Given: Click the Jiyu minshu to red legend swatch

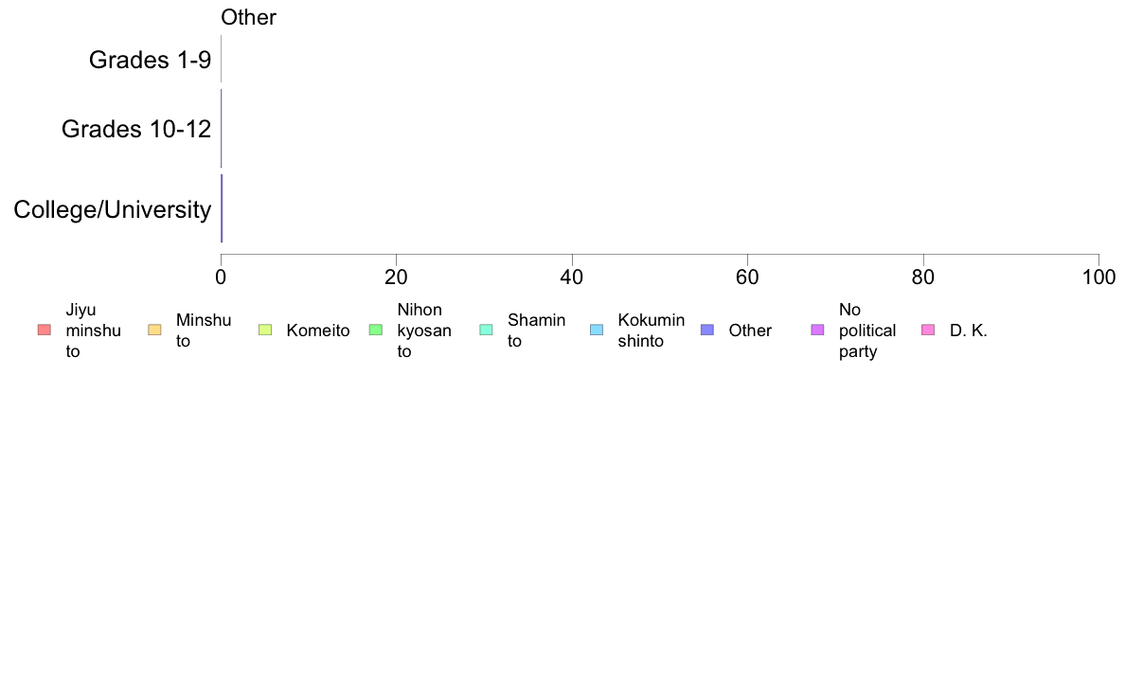Looking at the screenshot, I should [45, 331].
